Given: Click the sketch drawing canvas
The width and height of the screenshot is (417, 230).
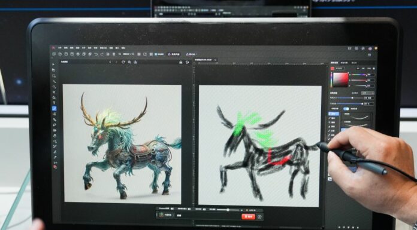Looking at the screenshot, I should coord(259,146).
